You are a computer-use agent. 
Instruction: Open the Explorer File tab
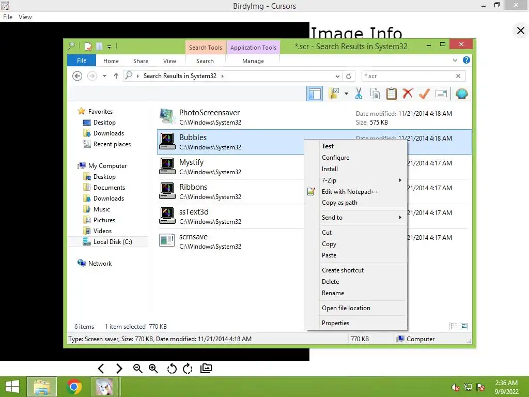[x=82, y=60]
